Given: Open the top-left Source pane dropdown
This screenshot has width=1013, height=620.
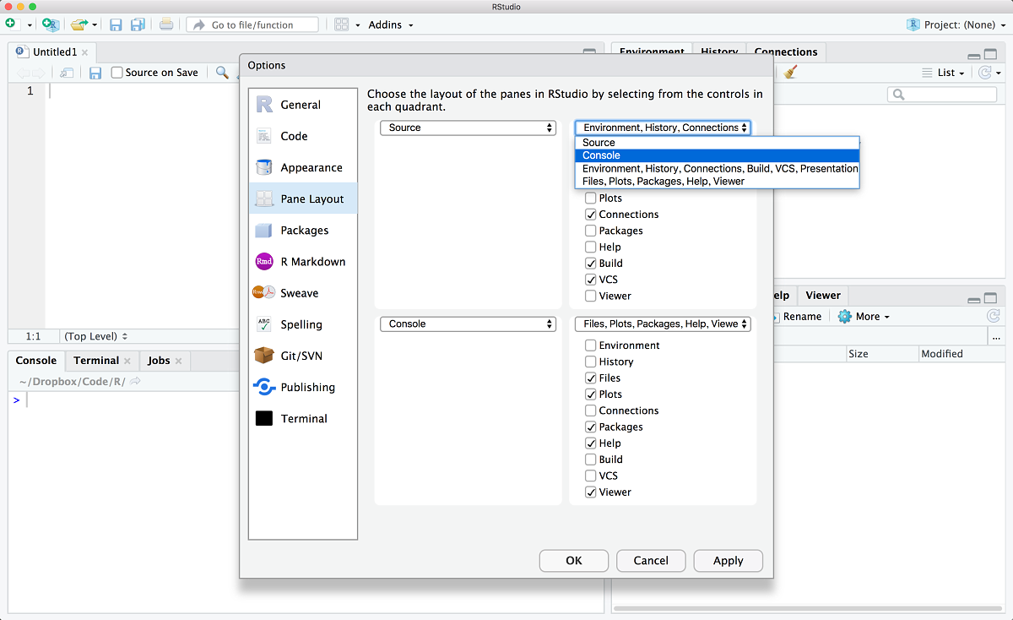Looking at the screenshot, I should pyautogui.click(x=468, y=128).
